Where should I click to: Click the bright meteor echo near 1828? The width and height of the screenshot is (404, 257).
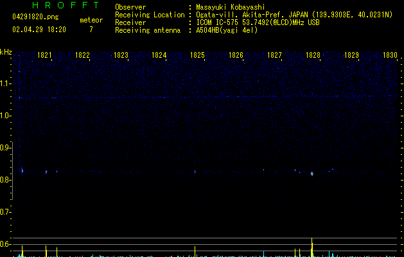(x=312, y=173)
